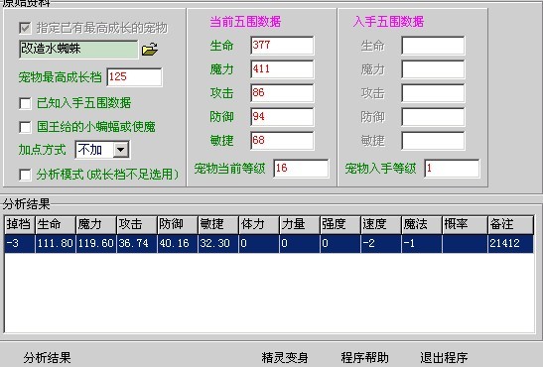Open pet file via folder icon

tap(150, 50)
